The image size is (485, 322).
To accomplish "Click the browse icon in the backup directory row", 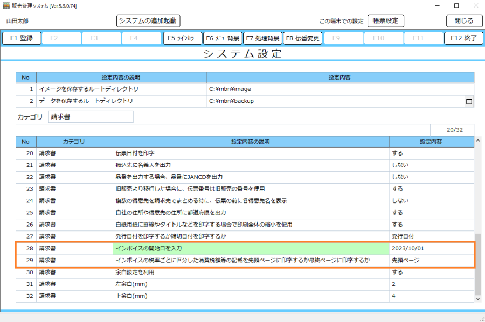I will point(469,101).
